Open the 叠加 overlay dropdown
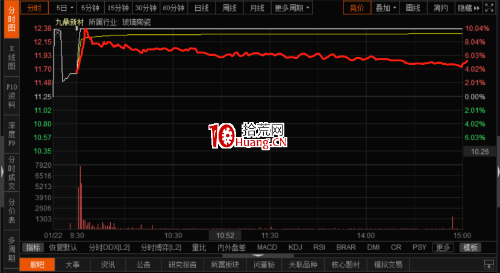Image resolution: width=500 pixels, height=273 pixels. tap(386, 8)
